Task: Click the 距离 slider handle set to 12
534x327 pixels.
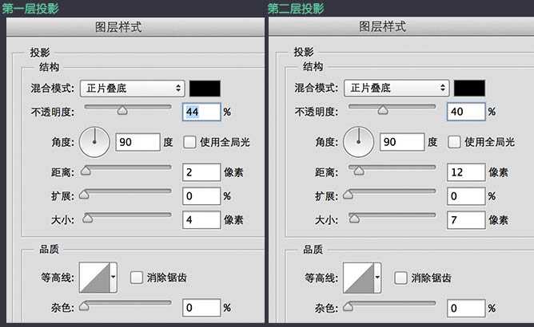Action: pos(358,171)
